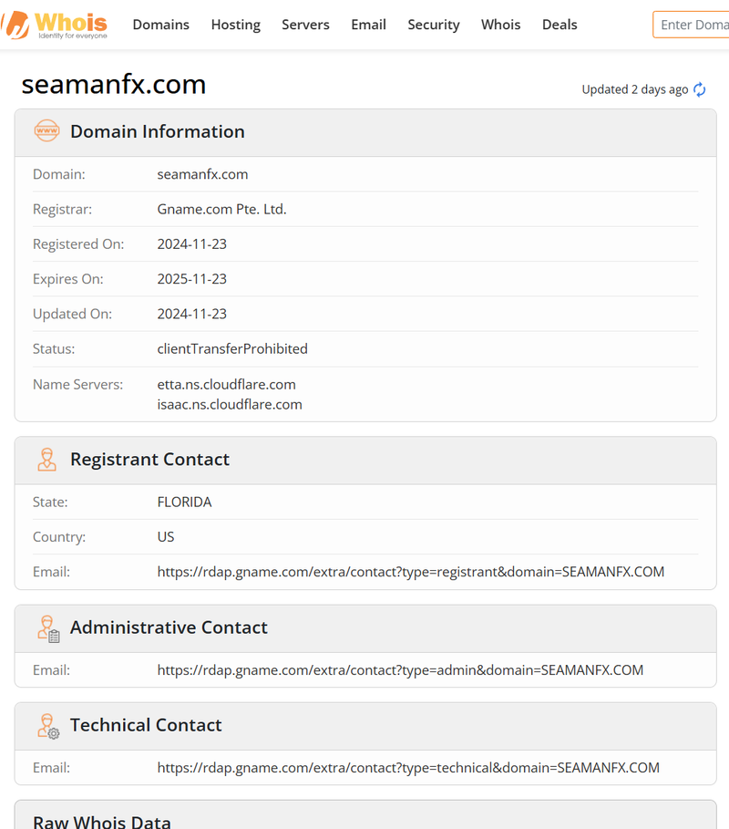Open the admin rdap contact URL
This screenshot has height=829, width=729.
(x=400, y=670)
